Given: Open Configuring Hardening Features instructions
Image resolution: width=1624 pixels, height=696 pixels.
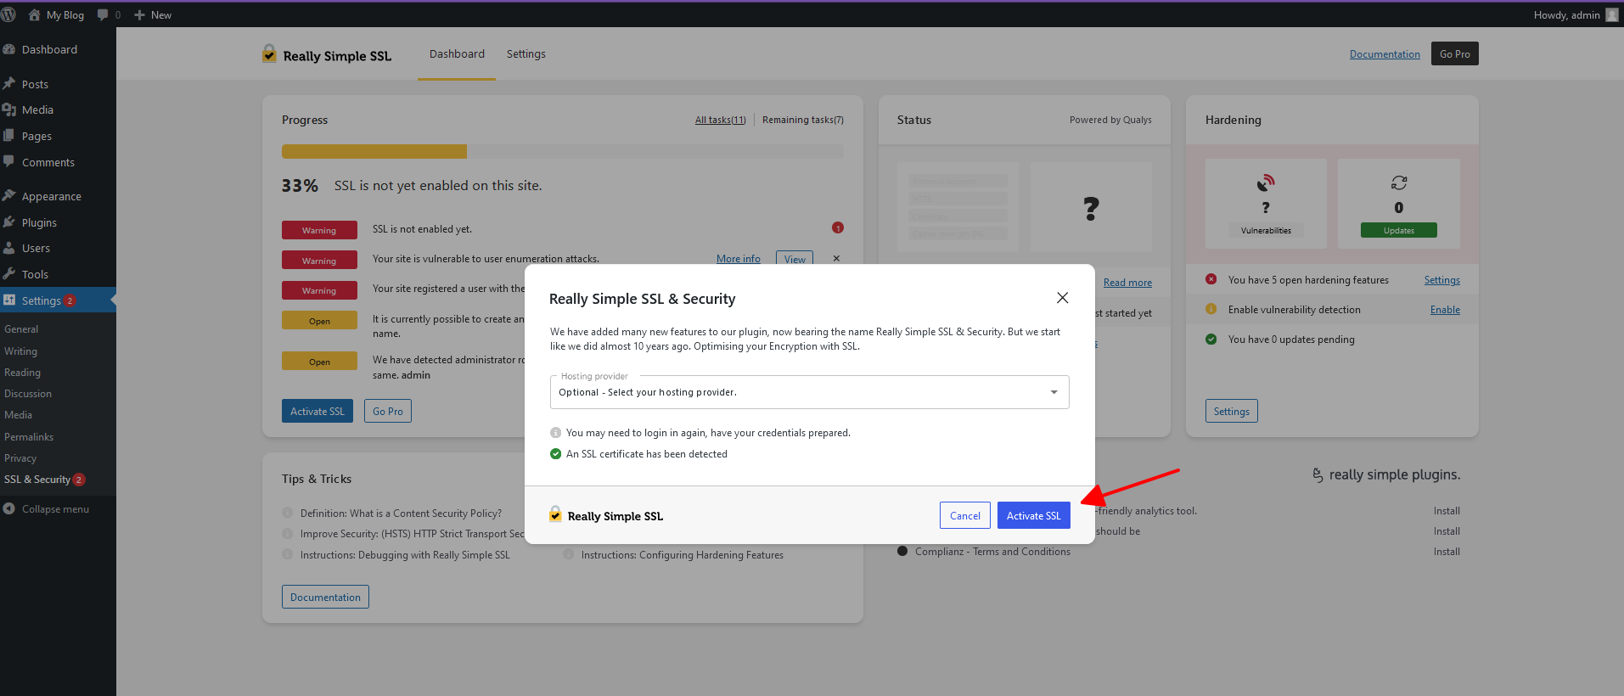Looking at the screenshot, I should (x=683, y=555).
